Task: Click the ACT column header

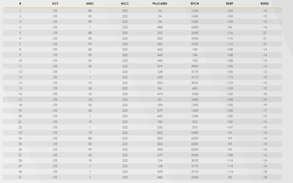Action: 55,4
